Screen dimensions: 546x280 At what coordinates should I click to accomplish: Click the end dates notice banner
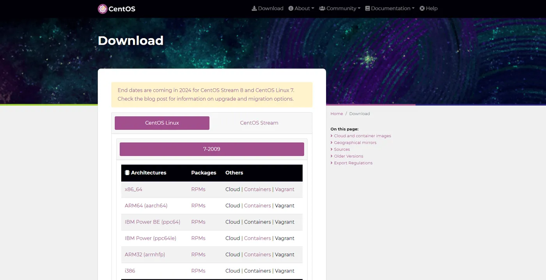pos(212,94)
